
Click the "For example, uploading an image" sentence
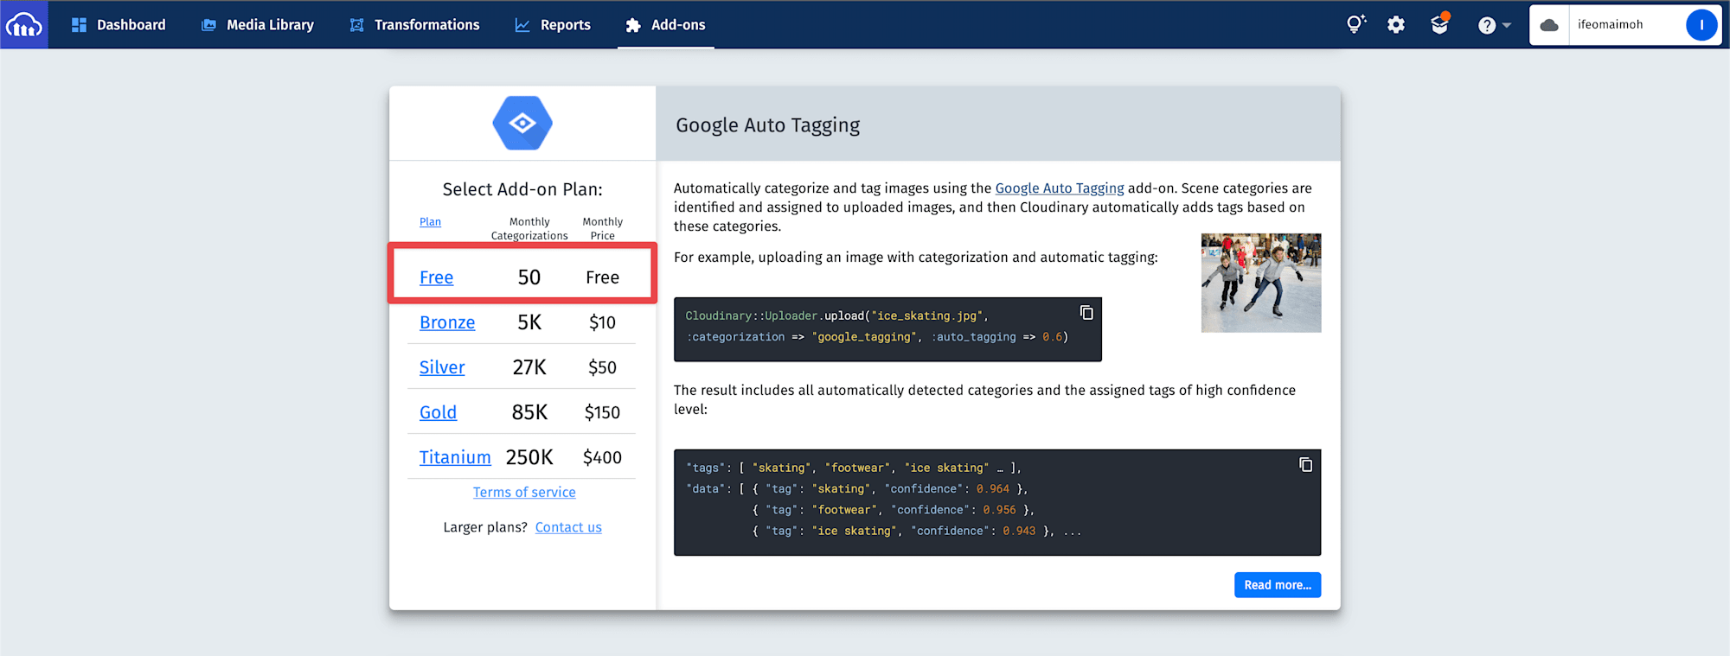tap(916, 258)
